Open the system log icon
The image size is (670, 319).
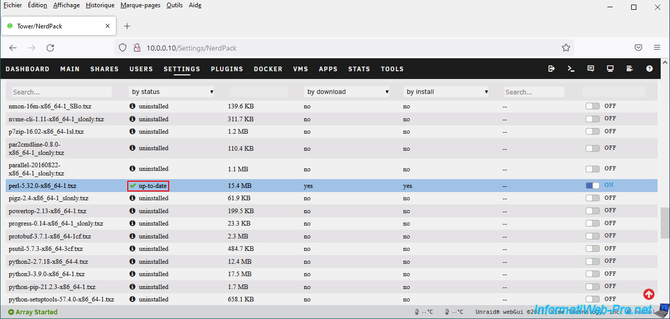point(630,69)
